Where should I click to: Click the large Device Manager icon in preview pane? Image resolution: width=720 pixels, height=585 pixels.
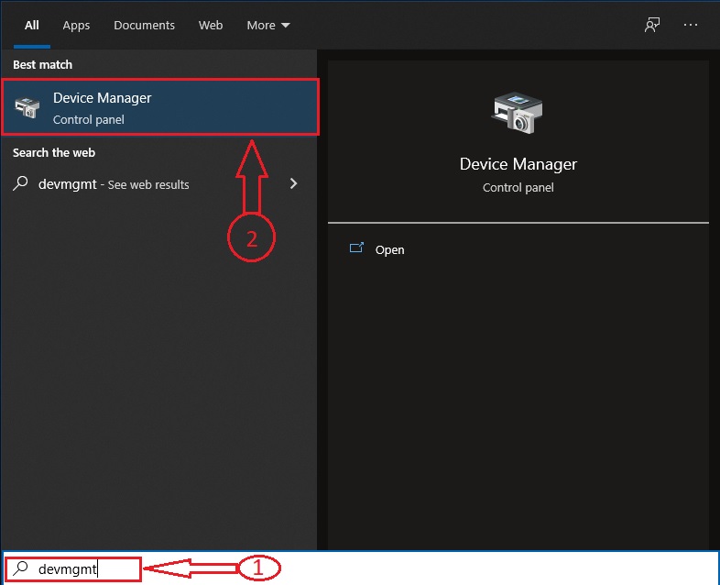(x=518, y=114)
